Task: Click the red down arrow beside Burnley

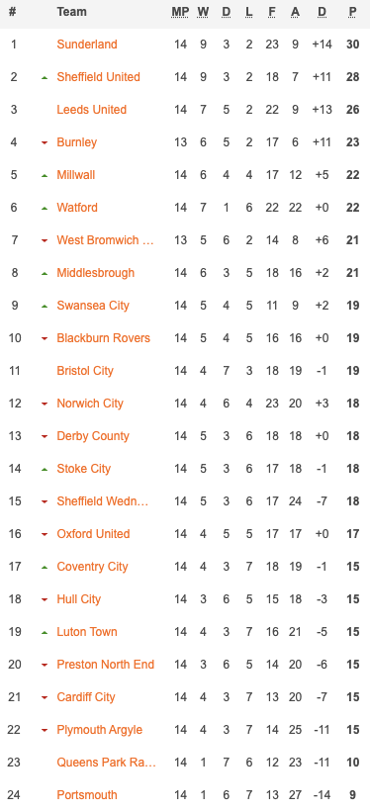Action: pyautogui.click(x=45, y=142)
